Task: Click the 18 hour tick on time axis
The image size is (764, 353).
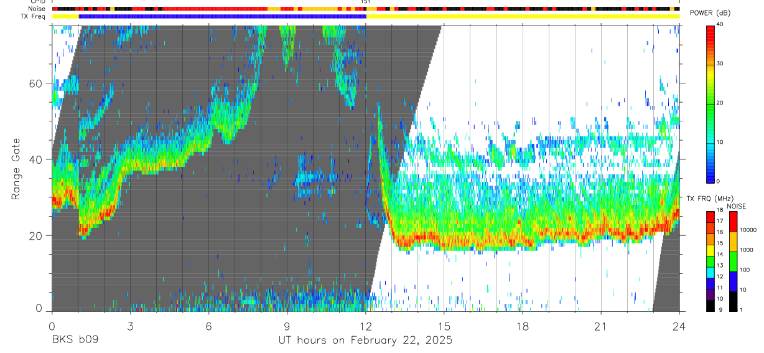Action: [x=523, y=326]
